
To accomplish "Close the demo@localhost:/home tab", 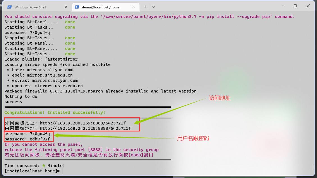I will pos(133,7).
